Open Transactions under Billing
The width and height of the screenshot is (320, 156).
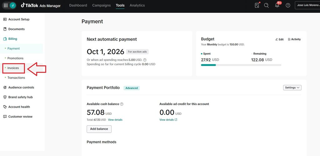16,78
